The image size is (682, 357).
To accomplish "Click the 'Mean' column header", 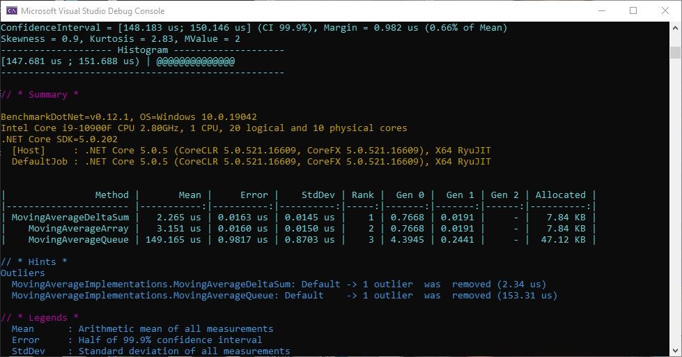I will click(190, 195).
